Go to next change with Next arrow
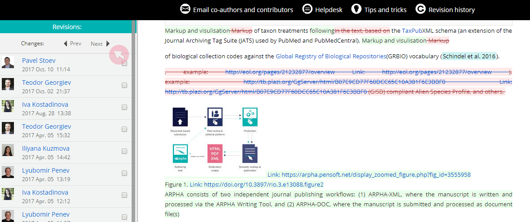Viewport: 530px width, 222px height. [x=108, y=44]
